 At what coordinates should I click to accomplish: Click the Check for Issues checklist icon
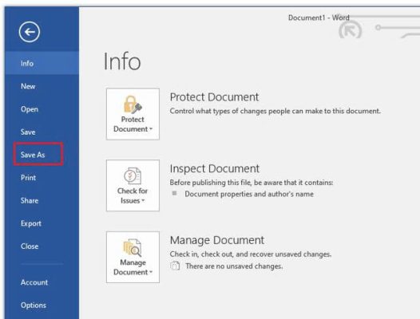tap(133, 175)
